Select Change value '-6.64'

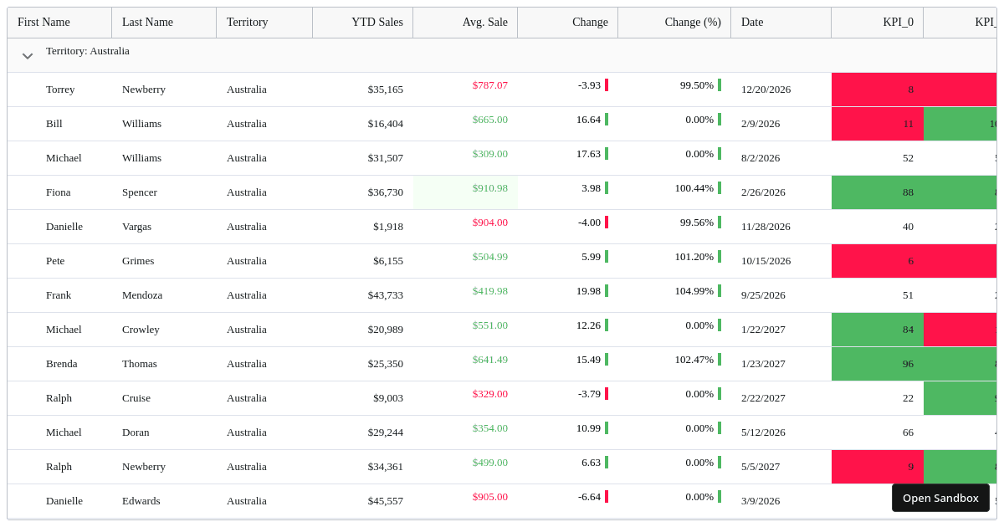click(590, 497)
